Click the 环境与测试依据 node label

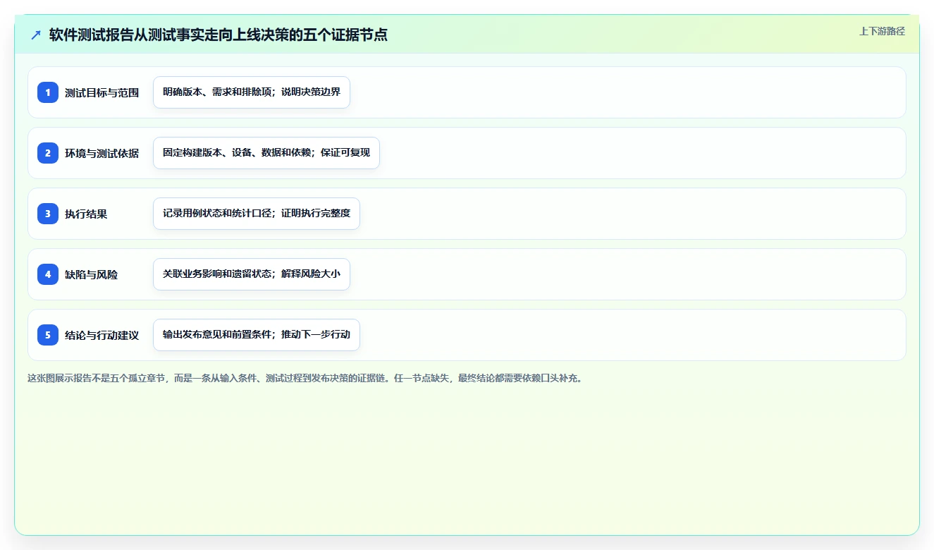102,153
